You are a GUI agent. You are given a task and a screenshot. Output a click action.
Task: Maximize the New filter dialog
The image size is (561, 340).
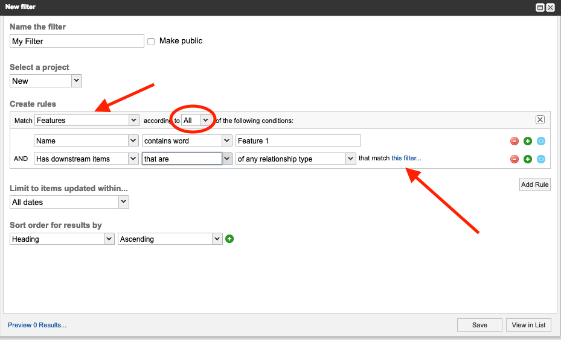tap(540, 7)
